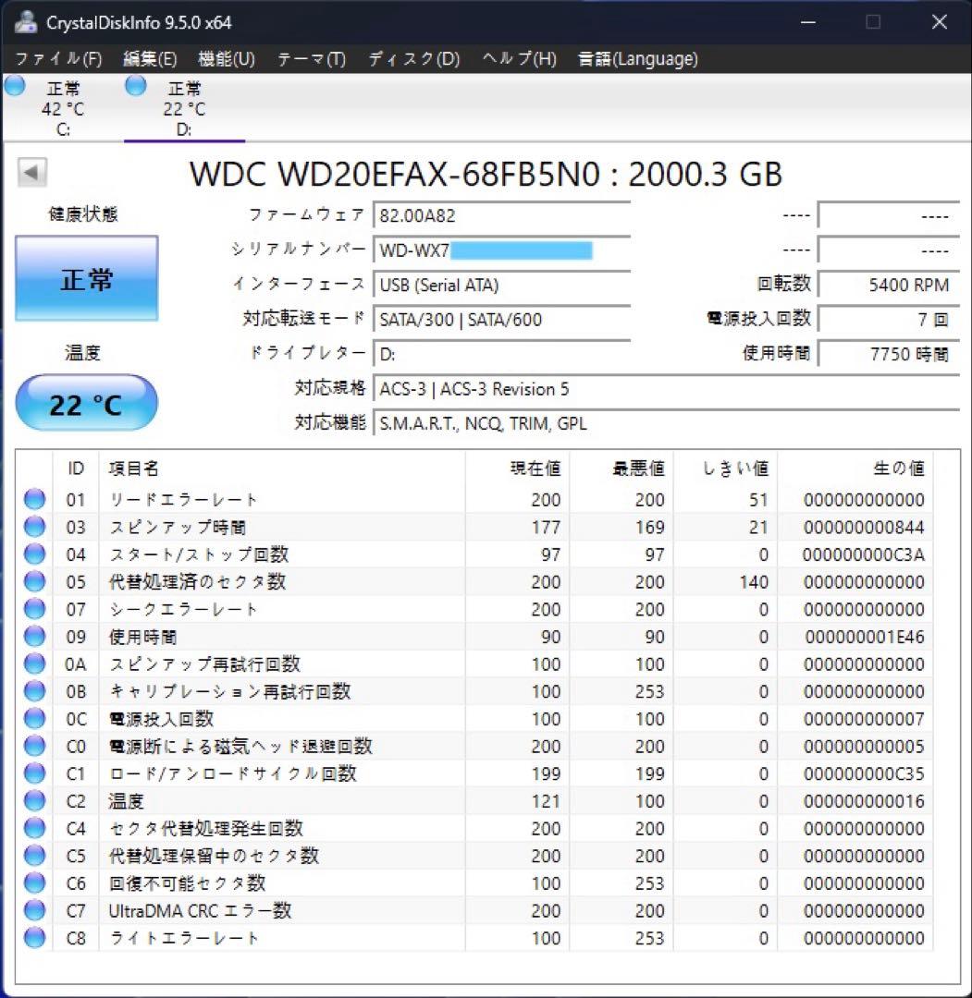Click the 22 °C temperature indicator
972x998 pixels.
(x=86, y=402)
